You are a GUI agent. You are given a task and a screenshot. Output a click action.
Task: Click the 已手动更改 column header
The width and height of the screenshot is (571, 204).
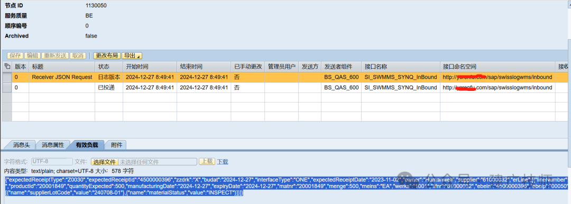pyautogui.click(x=248, y=67)
